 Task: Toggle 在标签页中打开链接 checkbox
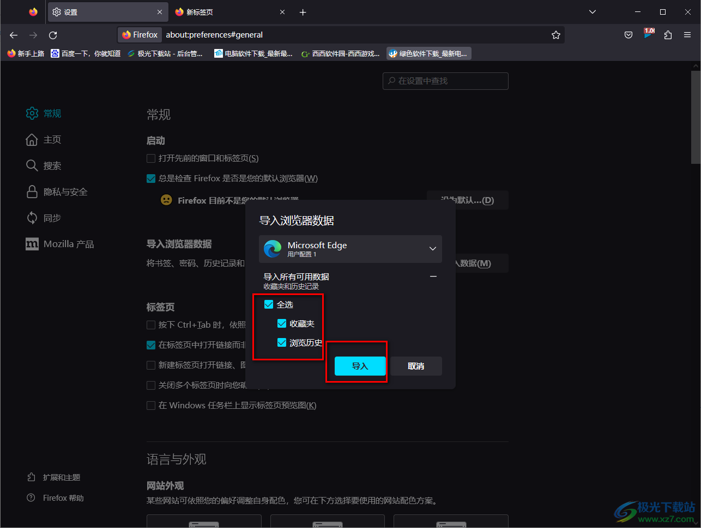tap(151, 345)
